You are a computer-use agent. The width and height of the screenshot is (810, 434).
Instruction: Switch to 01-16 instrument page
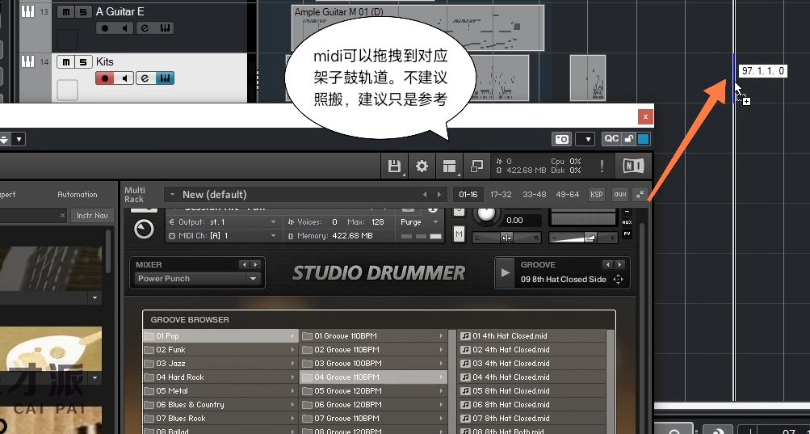point(468,195)
